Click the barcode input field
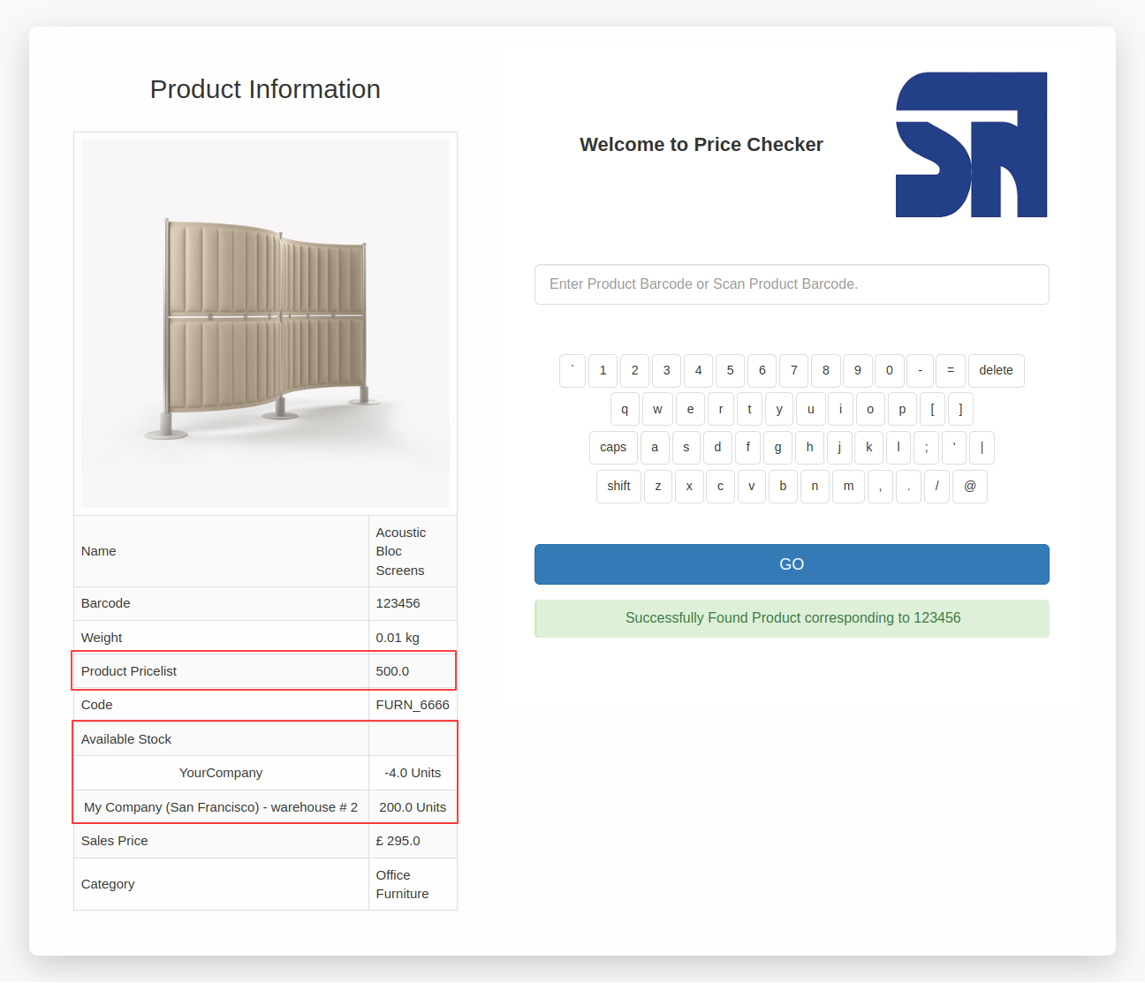 (792, 284)
